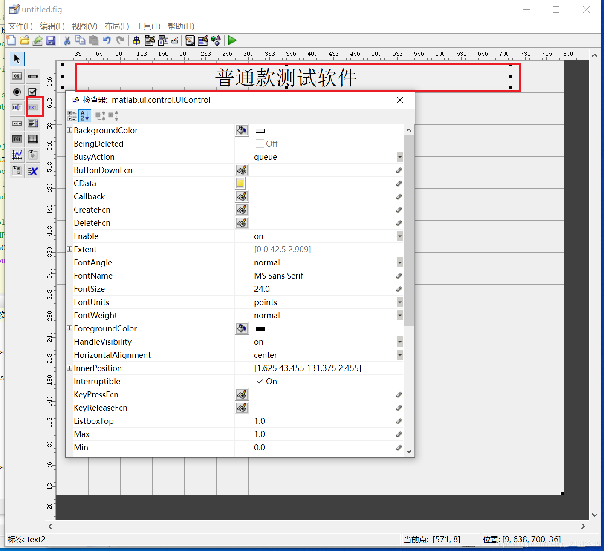Pick the Select arrow tool in the palette
This screenshot has height=552, width=604.
pyautogui.click(x=17, y=59)
